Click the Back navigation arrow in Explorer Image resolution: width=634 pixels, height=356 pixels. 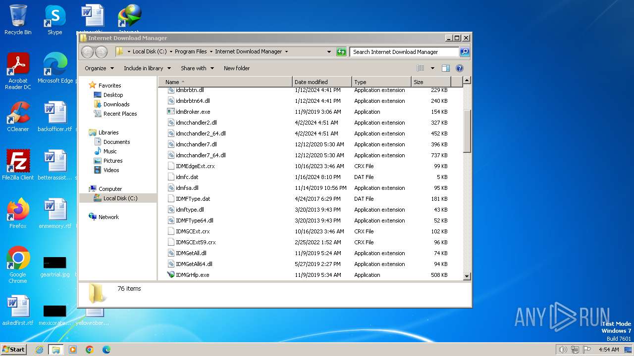point(87,51)
